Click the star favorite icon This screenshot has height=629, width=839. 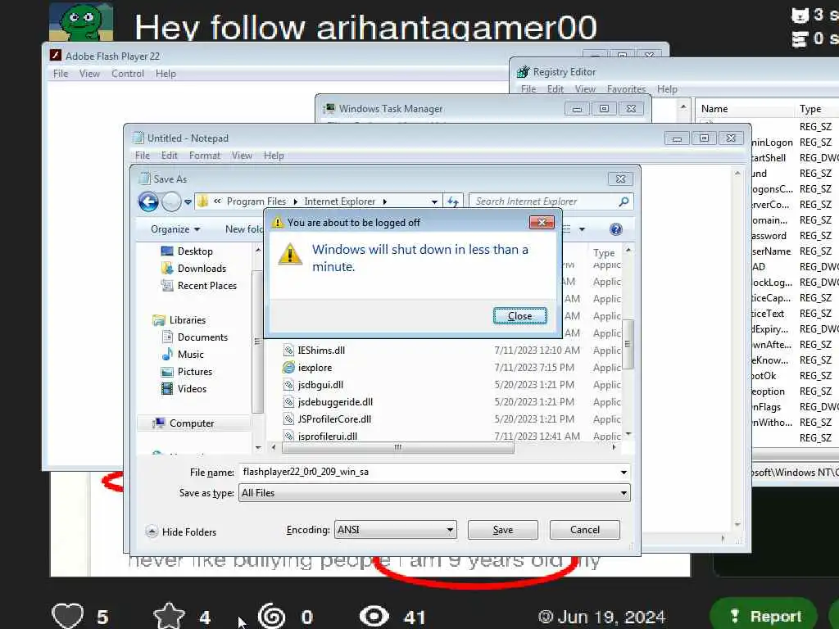click(169, 616)
